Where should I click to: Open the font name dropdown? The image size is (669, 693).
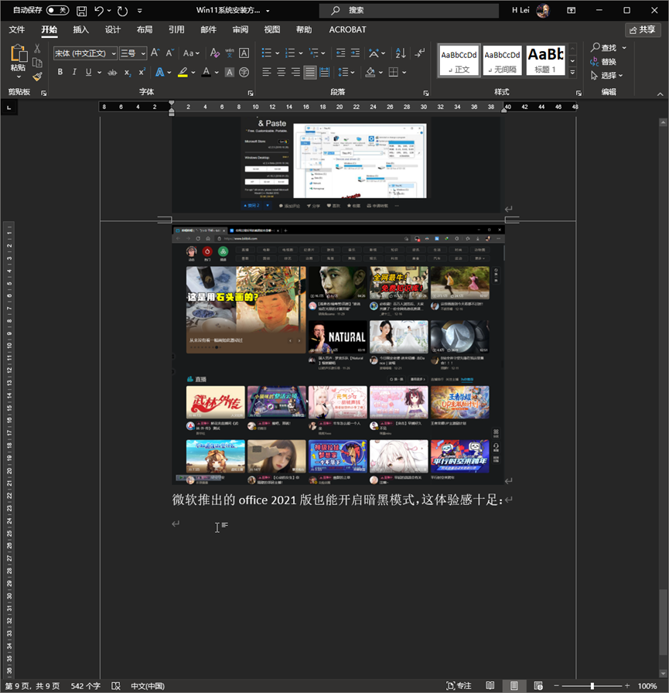click(114, 53)
